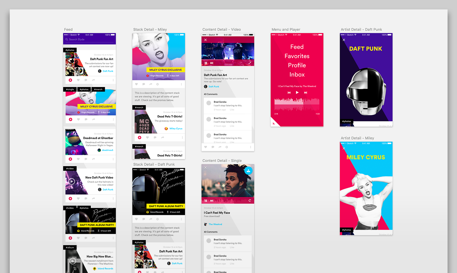Open more options on Daft Punk Album Party feed card

tap(113, 238)
